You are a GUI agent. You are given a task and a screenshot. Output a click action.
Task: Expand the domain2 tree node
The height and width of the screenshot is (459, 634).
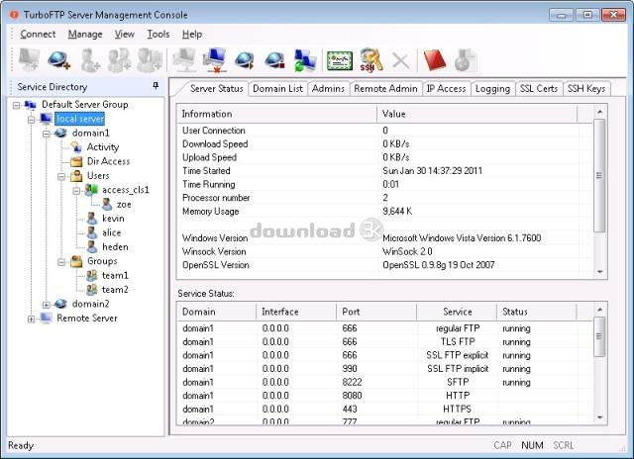coord(47,305)
